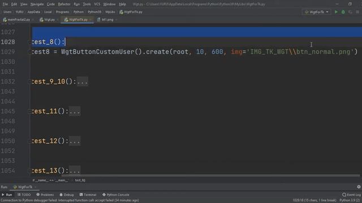Open the Problems tool window
Viewport: 362px width, 203px height.
[45, 195]
